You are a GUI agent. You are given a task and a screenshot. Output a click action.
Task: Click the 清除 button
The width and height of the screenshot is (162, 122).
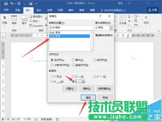tap(87, 89)
